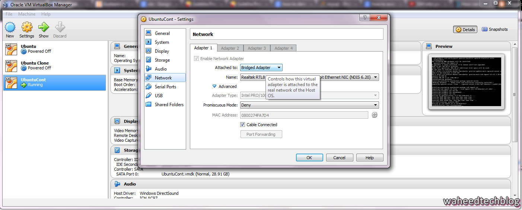Click the VM preview thumbnail

pyautogui.click(x=467, y=82)
